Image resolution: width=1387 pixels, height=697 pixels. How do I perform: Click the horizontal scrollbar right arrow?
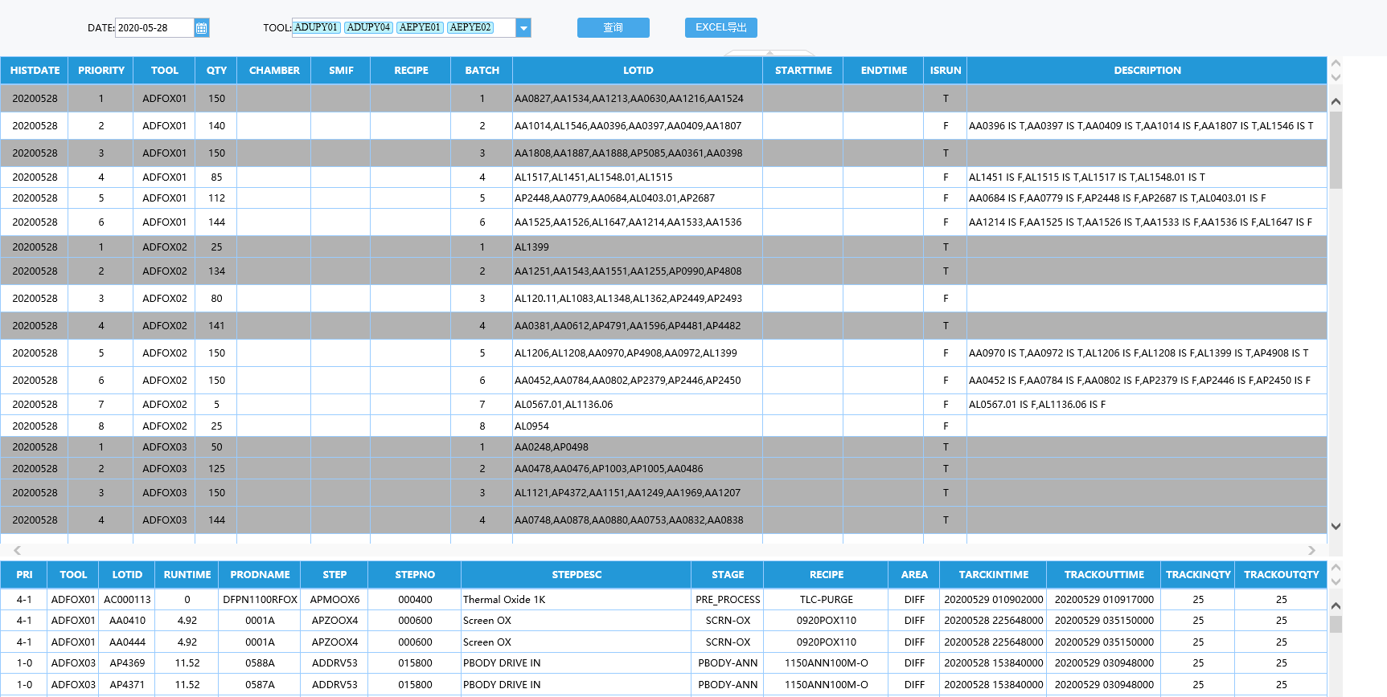pyautogui.click(x=1311, y=550)
